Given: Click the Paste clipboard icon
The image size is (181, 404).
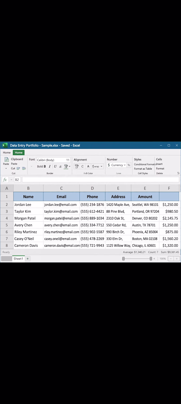Looking at the screenshot, I should coord(7,159).
